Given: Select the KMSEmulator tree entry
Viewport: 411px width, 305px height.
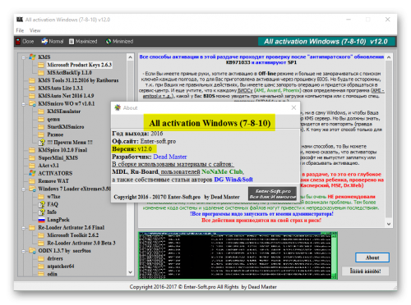Looking at the screenshot, I should 63,112.
